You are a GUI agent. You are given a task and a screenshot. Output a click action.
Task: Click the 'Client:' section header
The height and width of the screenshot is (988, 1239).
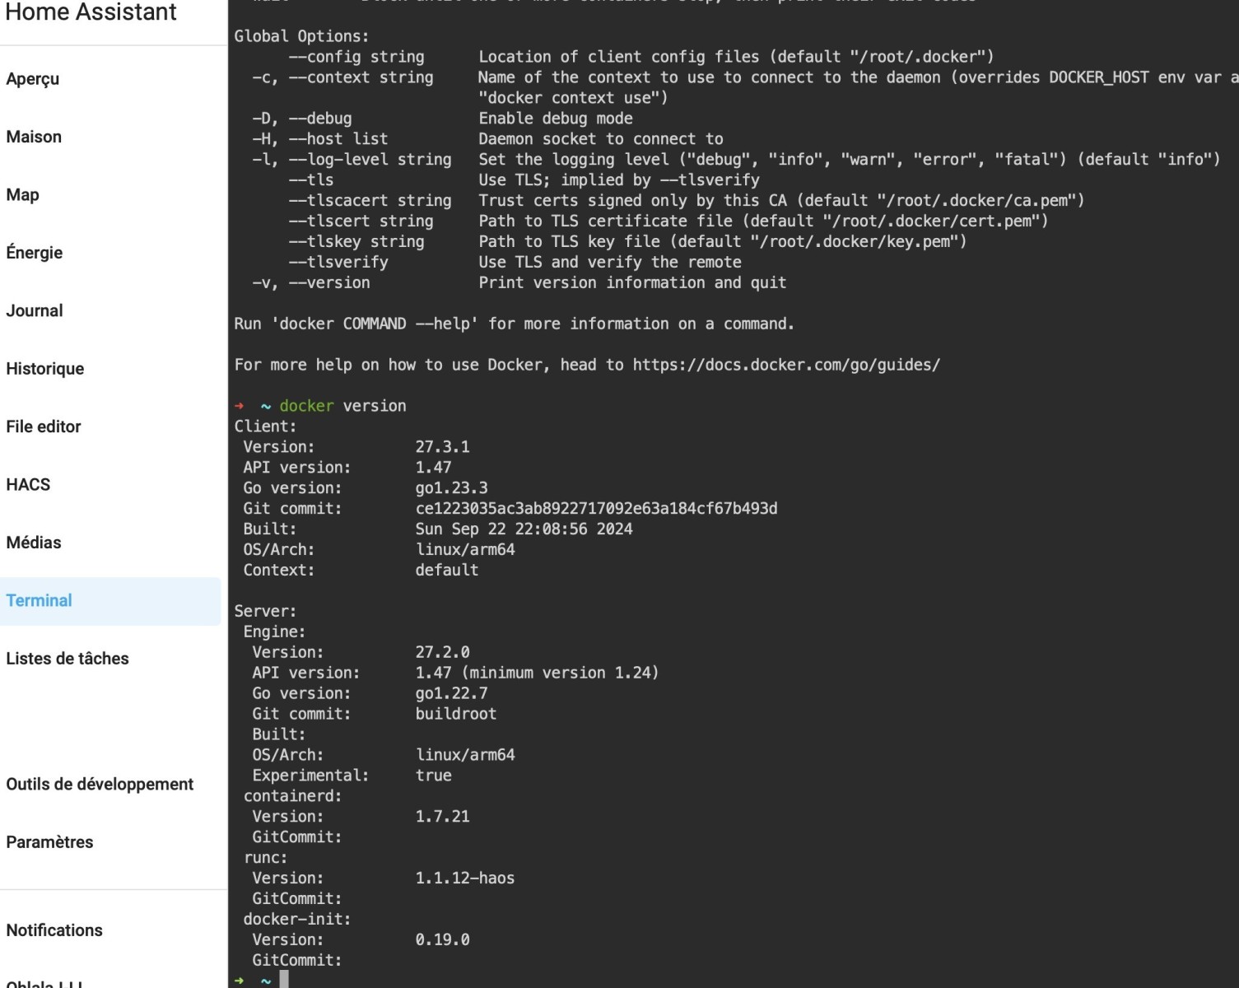tap(265, 426)
